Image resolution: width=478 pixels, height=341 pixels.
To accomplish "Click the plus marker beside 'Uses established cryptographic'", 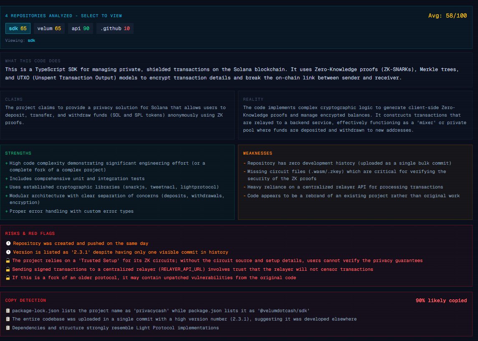I will click(x=6, y=187).
